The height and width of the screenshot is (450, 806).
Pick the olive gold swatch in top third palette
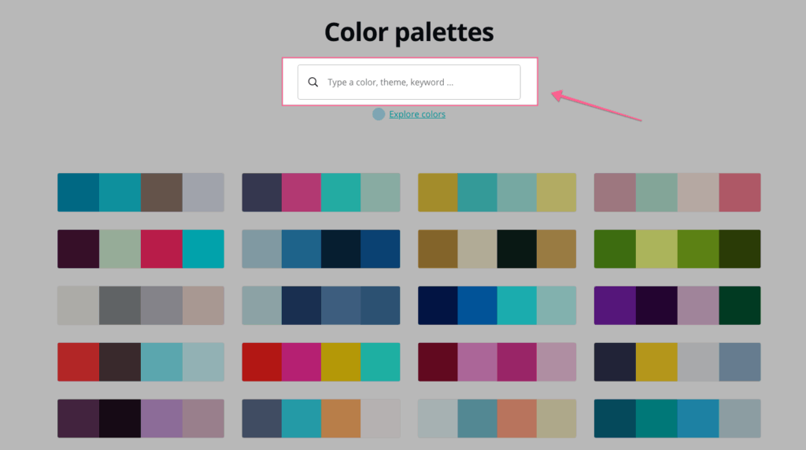(x=438, y=192)
